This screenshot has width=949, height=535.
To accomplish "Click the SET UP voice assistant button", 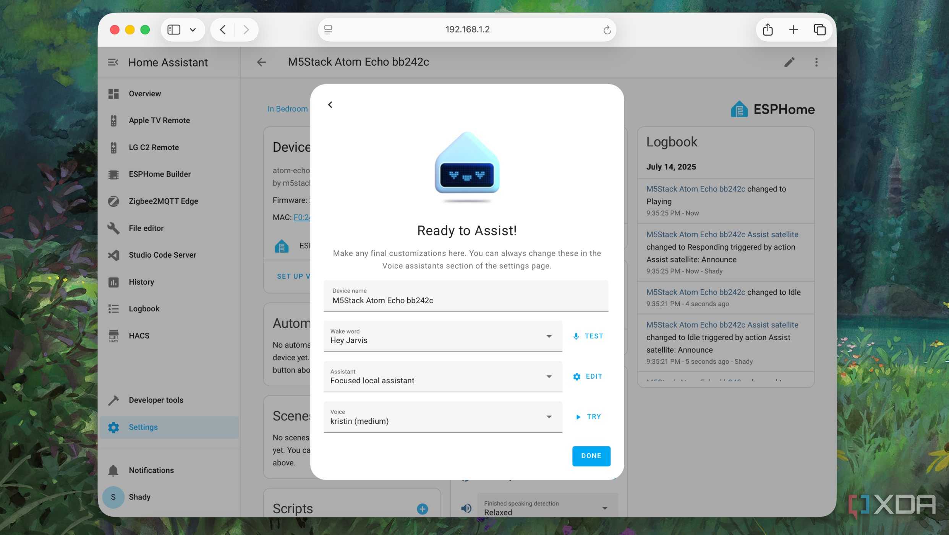I will point(293,276).
